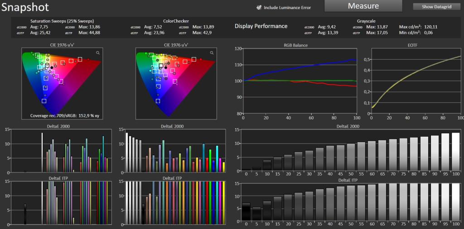Click the Display Performance label

[261, 26]
